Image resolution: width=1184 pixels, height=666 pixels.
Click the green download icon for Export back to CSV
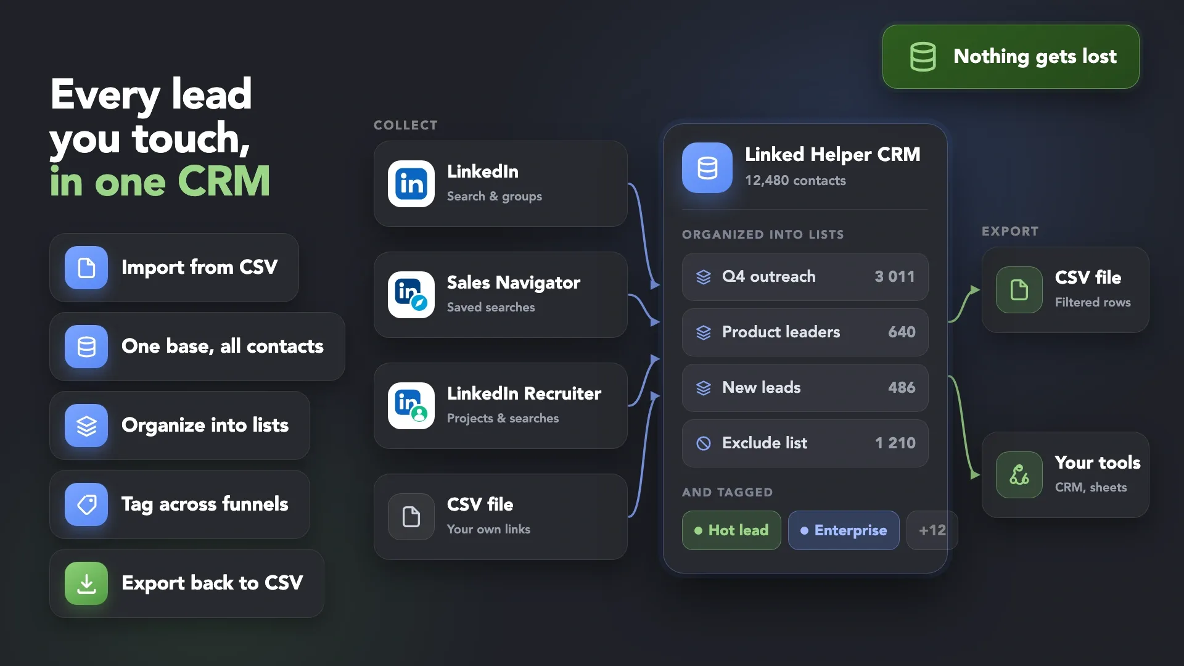86,583
